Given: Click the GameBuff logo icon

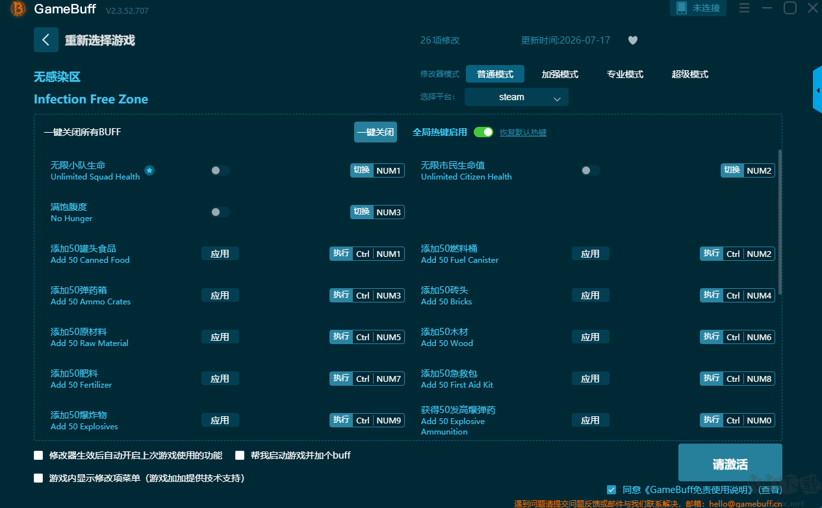Looking at the screenshot, I should pos(18,8).
